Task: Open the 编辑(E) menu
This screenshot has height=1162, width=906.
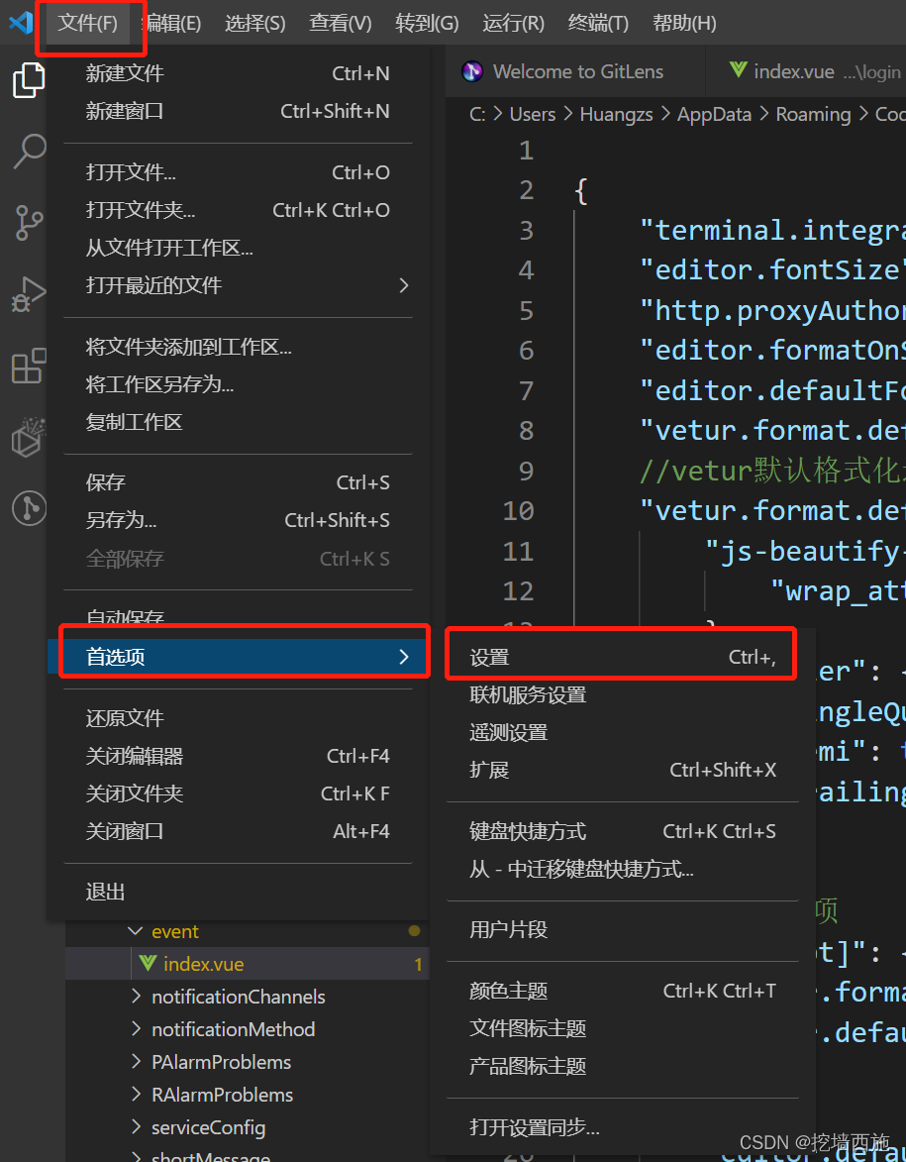Action: coord(171,23)
